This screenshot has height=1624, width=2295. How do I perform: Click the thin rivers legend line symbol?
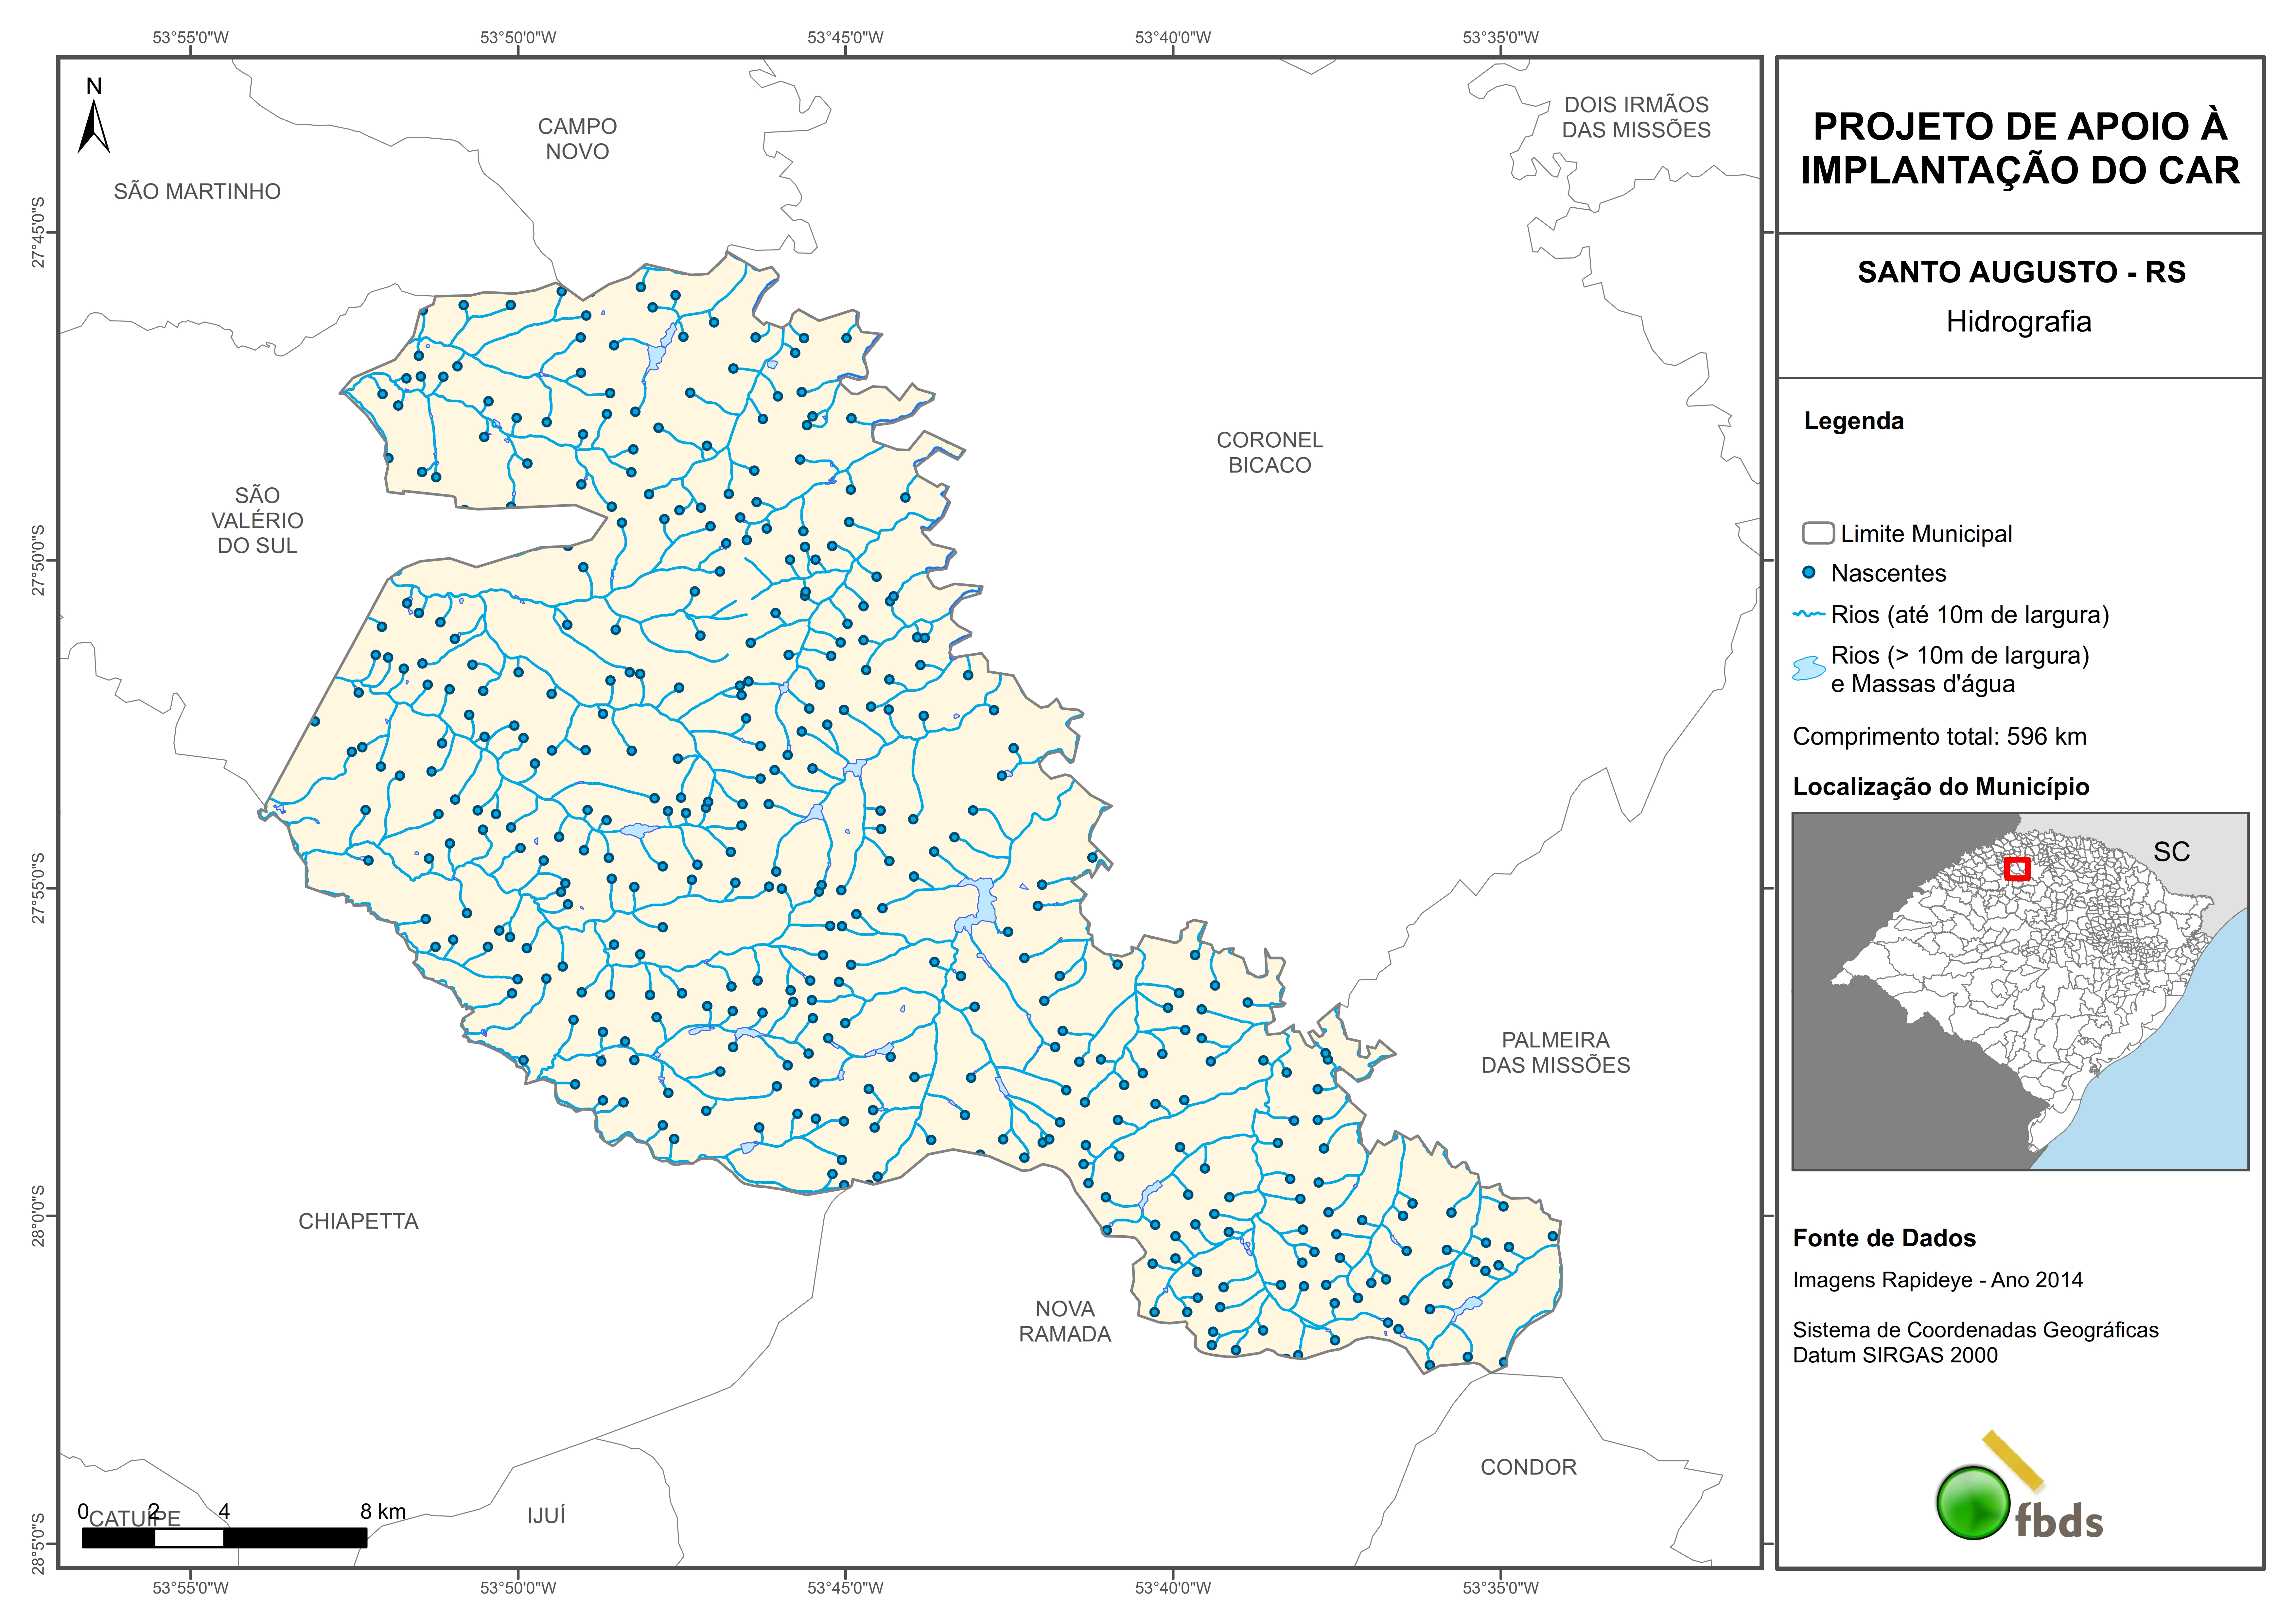1809,614
